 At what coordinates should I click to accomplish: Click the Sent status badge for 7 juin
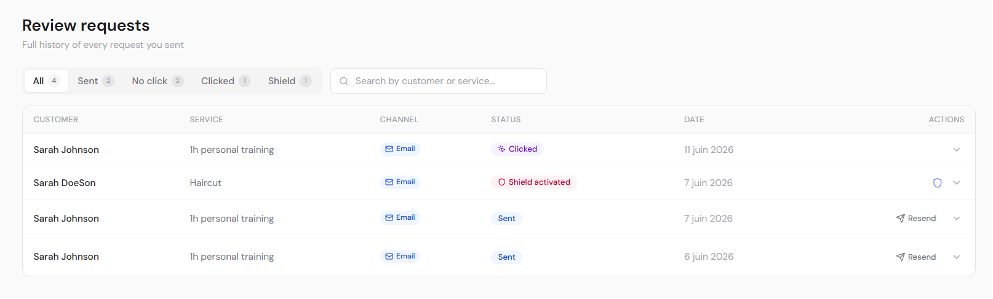click(x=506, y=219)
